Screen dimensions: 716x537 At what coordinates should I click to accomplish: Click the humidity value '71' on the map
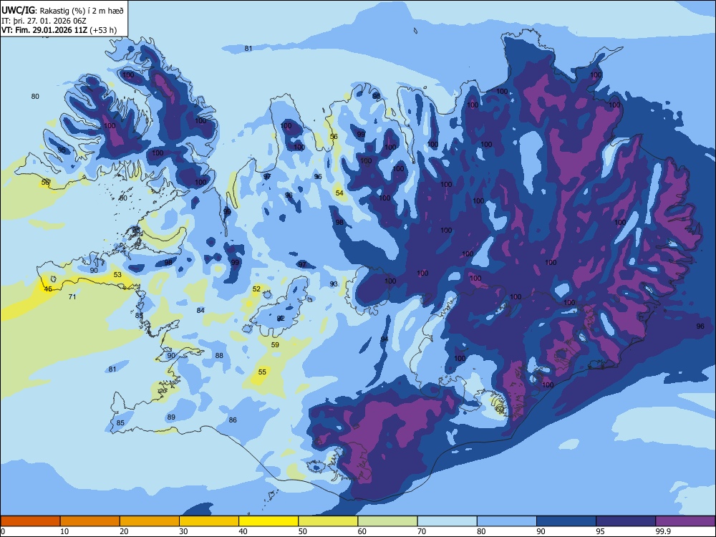tap(72, 297)
